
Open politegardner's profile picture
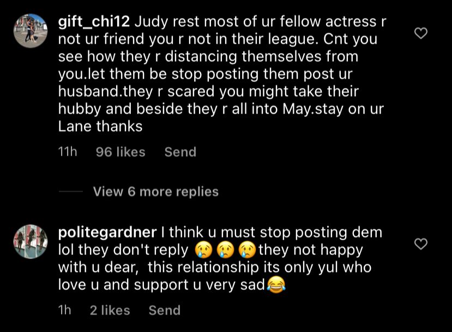[x=31, y=241]
